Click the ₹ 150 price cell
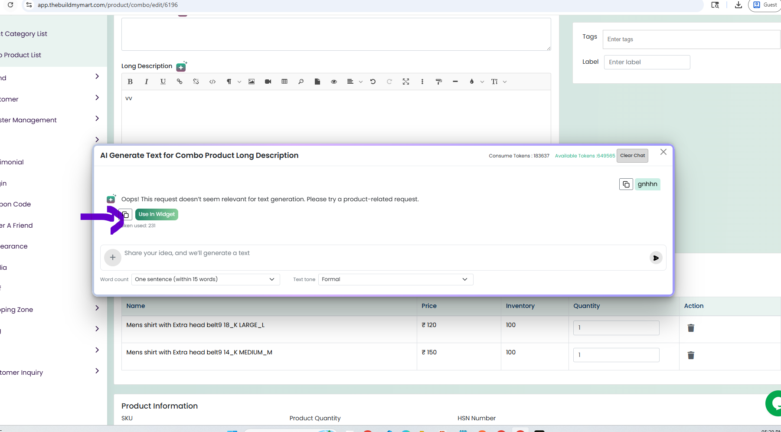Image resolution: width=781 pixels, height=432 pixels. click(x=429, y=352)
